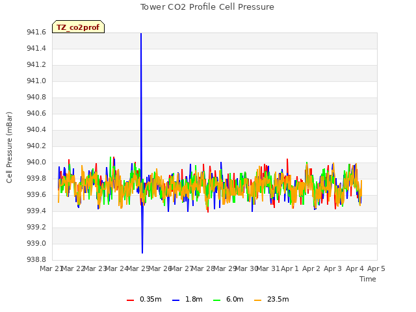This screenshot has height=312, width=416.
Task: Click the 940.0 y-axis tick label
Action: coord(36,162)
